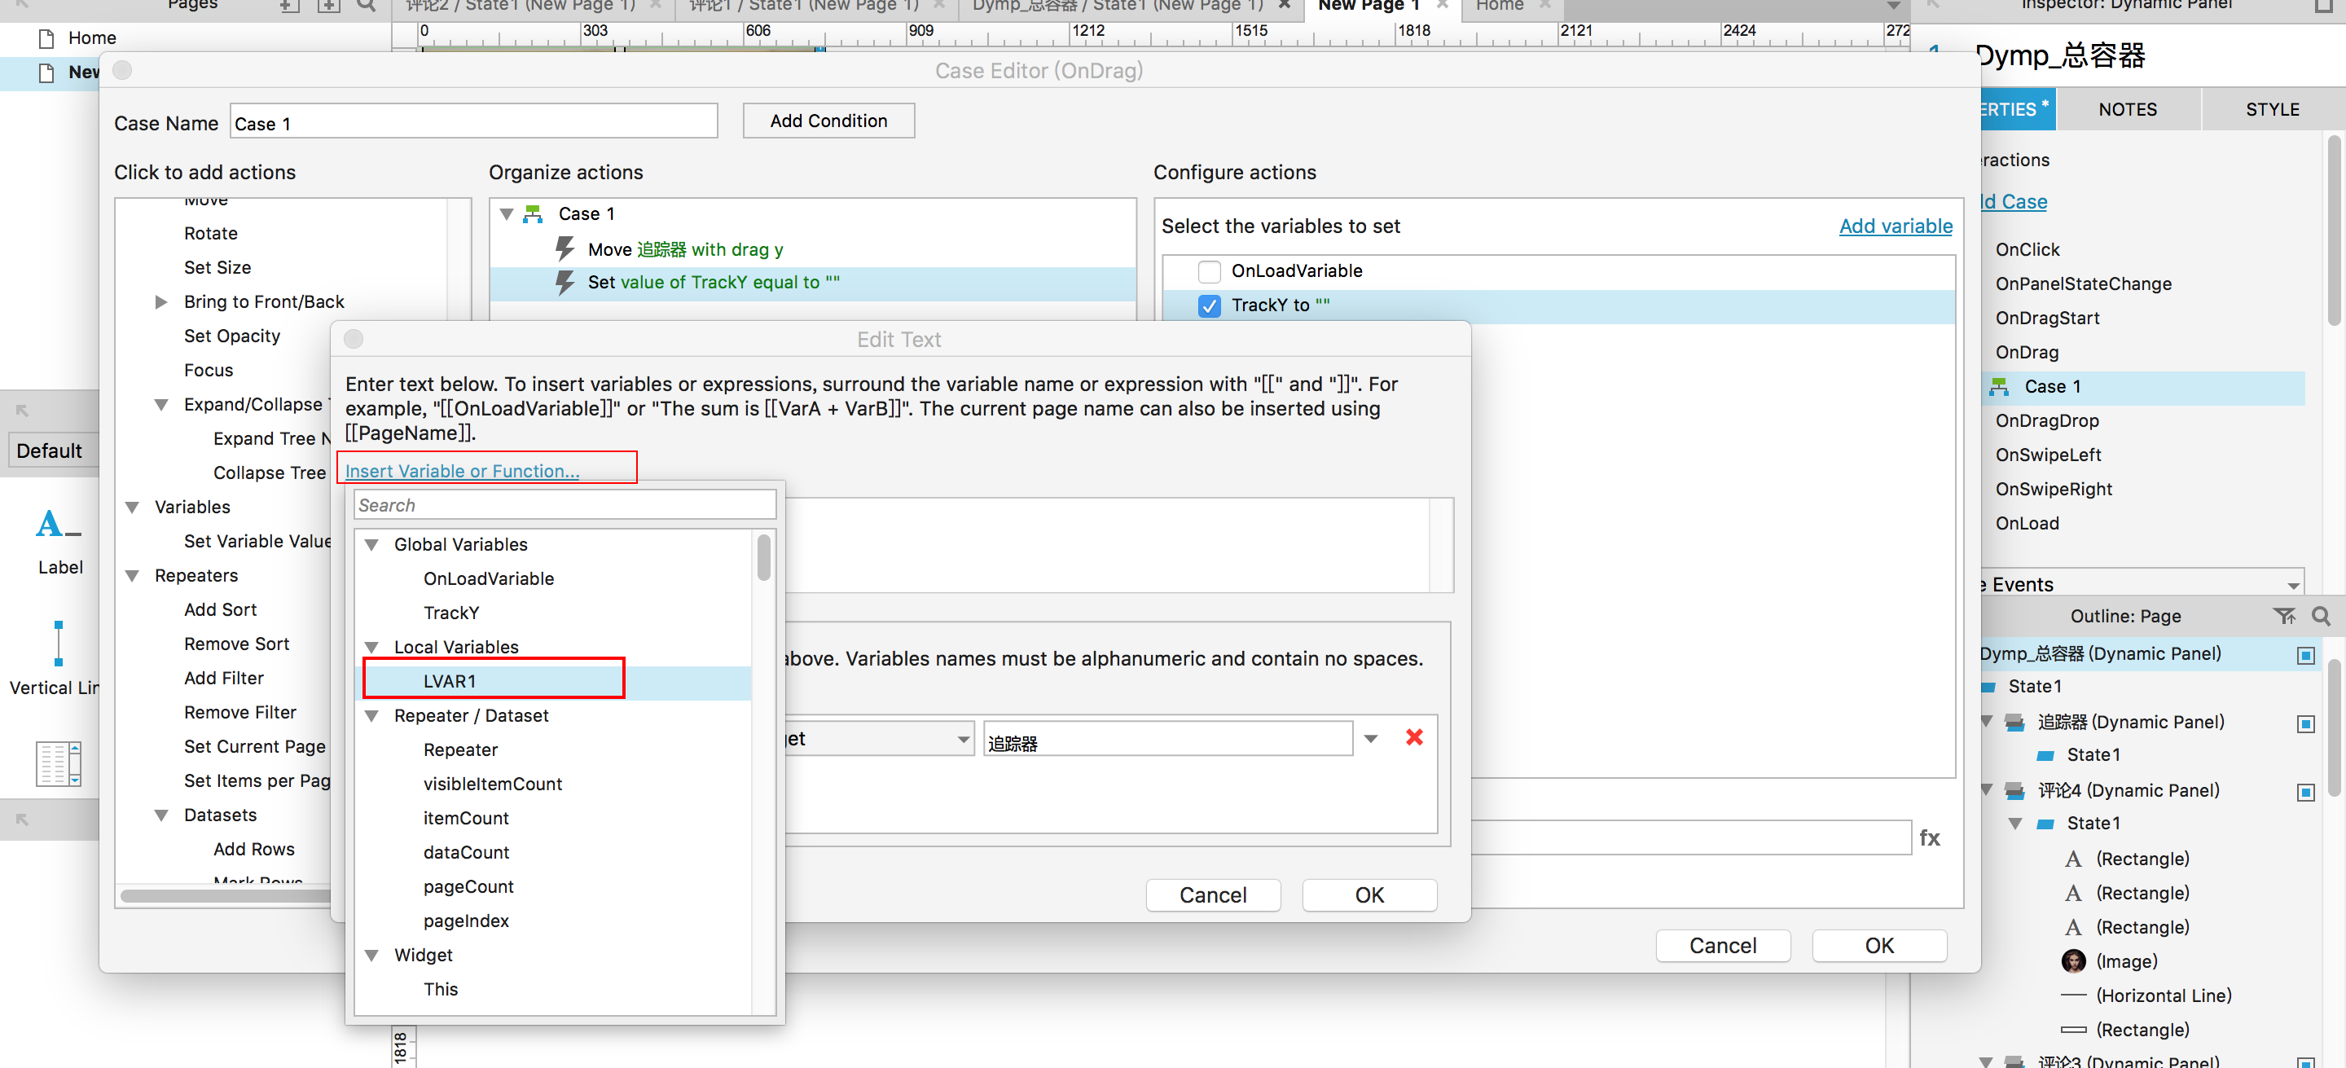
Task: Click the lightning icon beside Move action
Action: [x=565, y=248]
